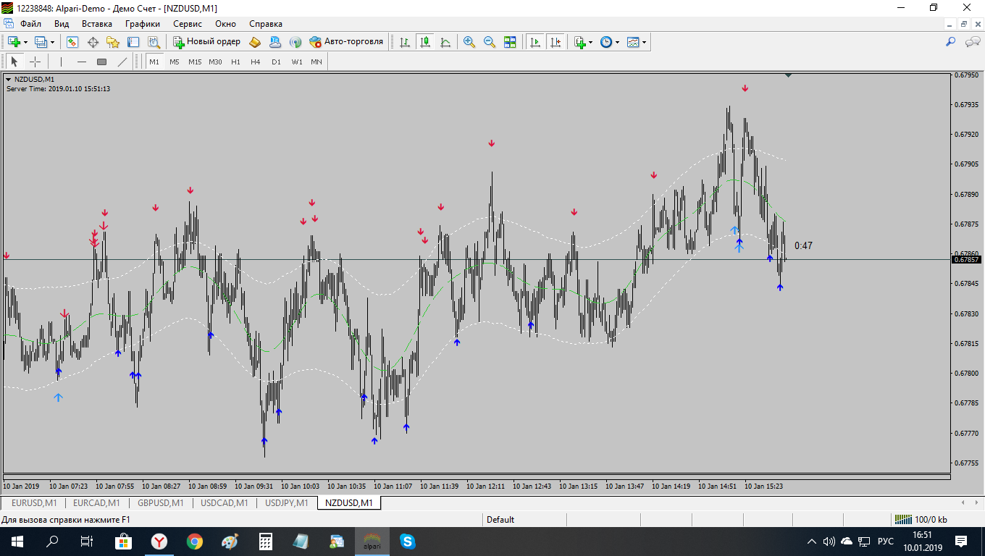
Task: Open the profiles dropdown arrow
Action: pos(52,42)
